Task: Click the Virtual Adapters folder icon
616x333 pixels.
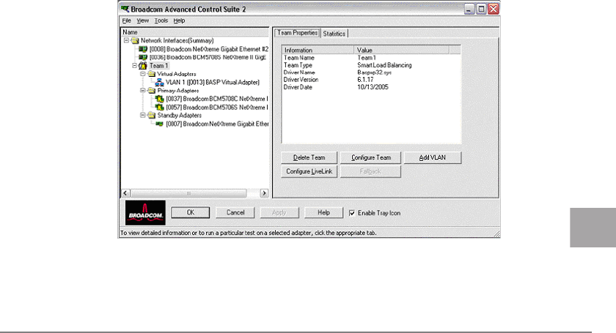Action: 152,74
